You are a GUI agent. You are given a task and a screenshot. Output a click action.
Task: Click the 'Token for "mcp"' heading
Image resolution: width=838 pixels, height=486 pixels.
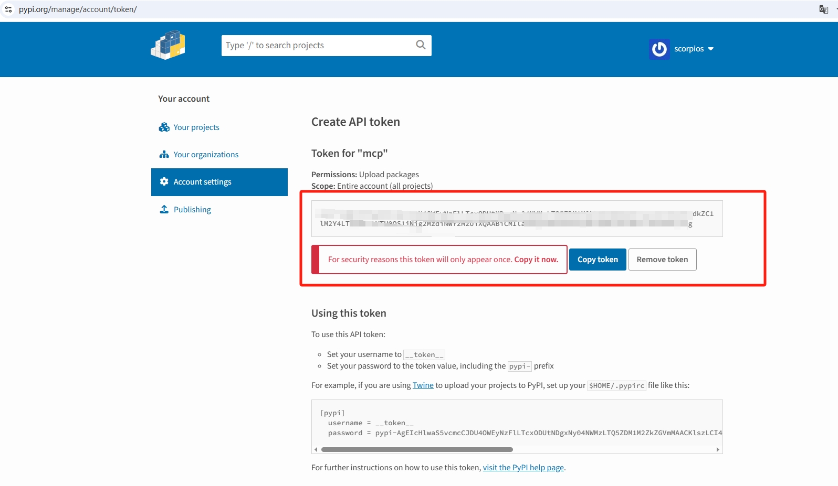click(349, 154)
